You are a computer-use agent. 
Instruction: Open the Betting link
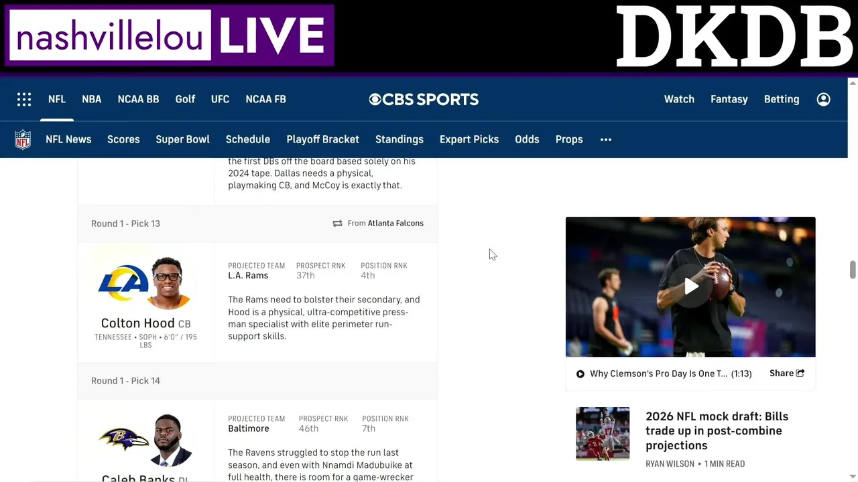click(x=782, y=99)
